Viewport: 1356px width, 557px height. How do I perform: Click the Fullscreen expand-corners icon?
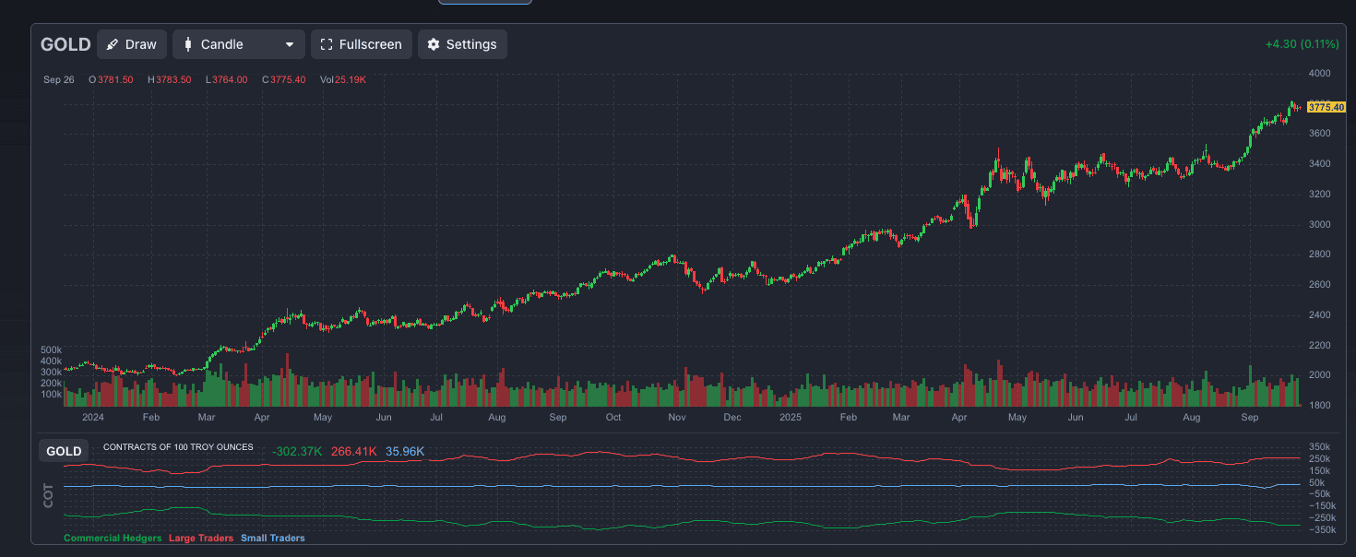click(327, 44)
